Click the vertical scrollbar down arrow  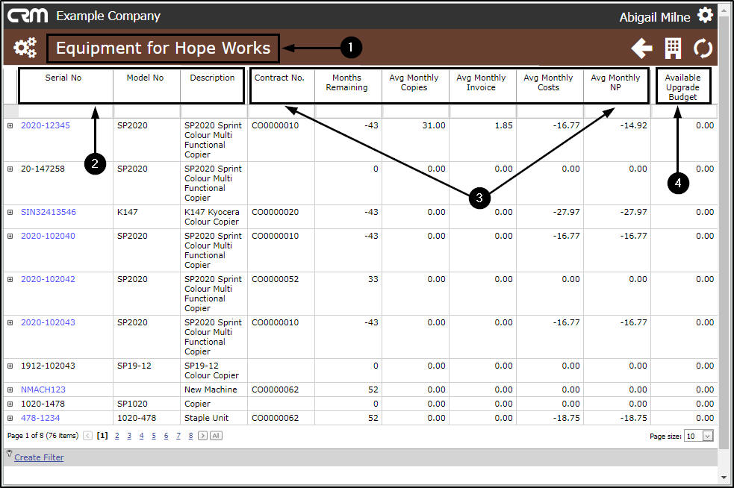724,478
